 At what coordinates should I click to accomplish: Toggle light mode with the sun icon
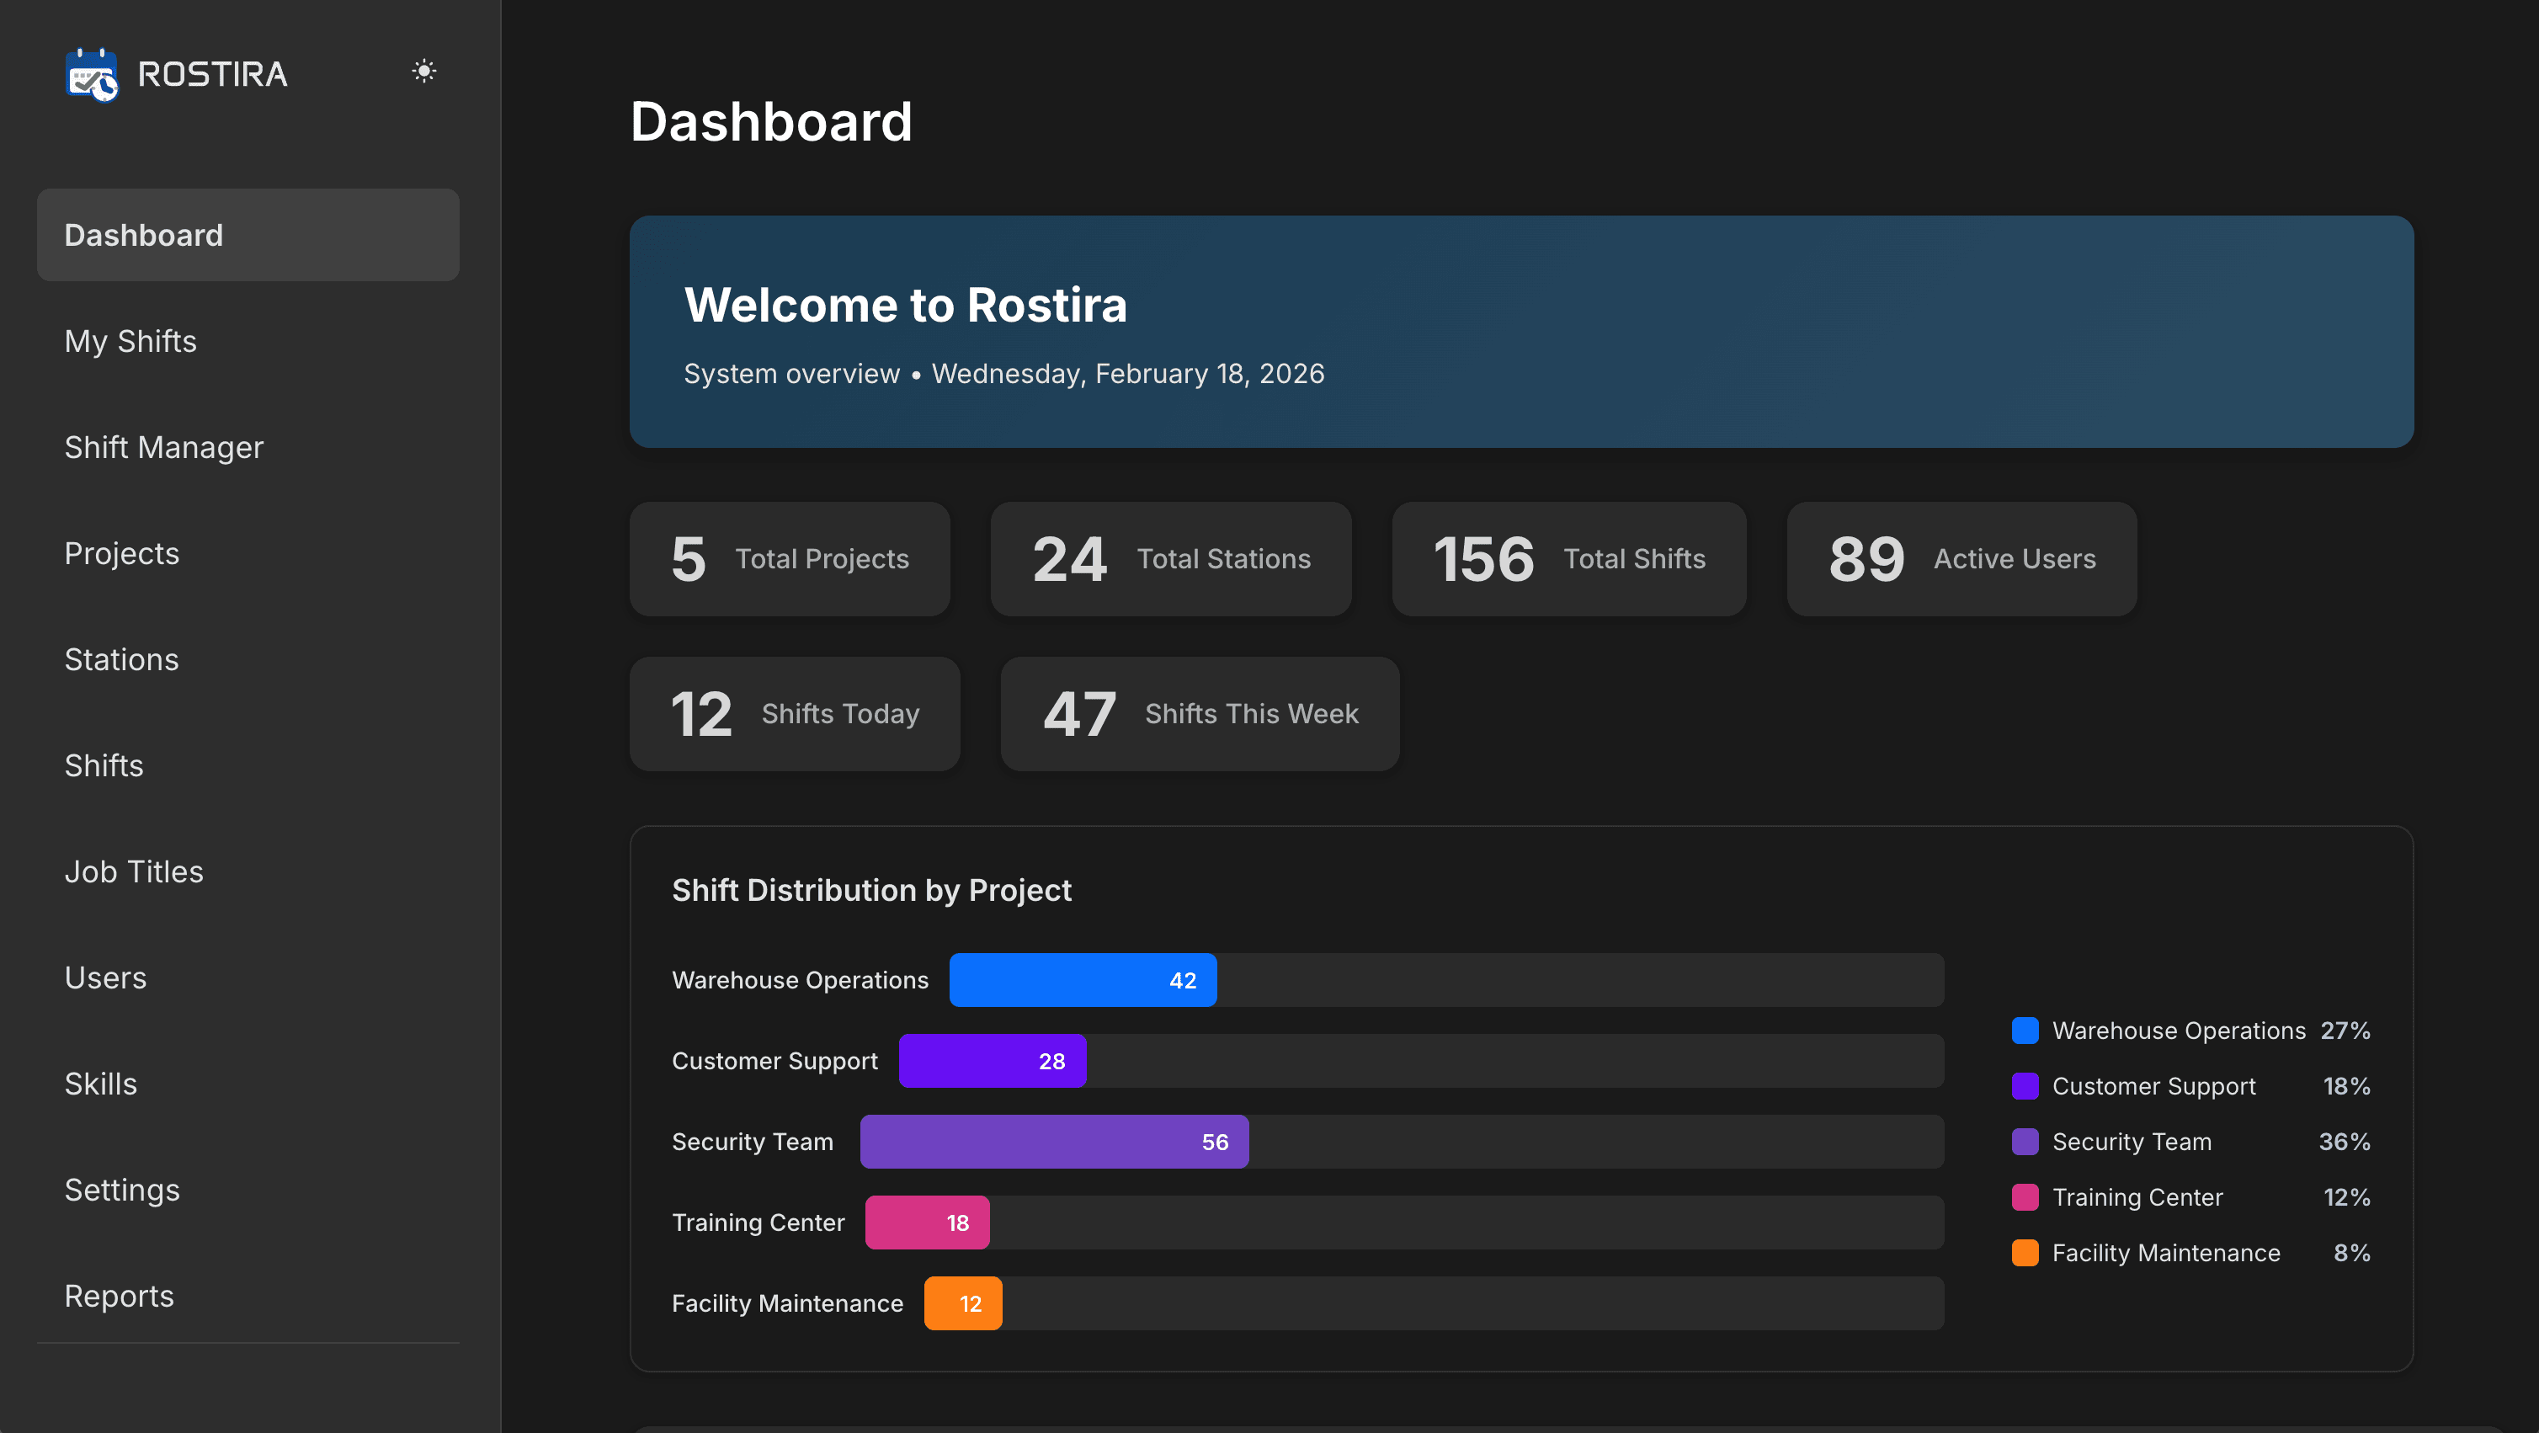point(423,70)
